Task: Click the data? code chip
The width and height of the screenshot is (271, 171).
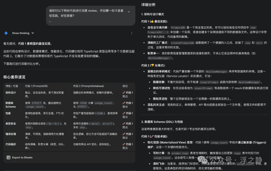Action: [x=95, y=124]
